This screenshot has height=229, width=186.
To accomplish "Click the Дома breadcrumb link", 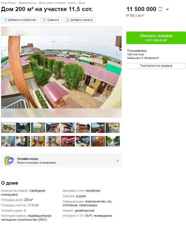I will pyautogui.click(x=82, y=3).
